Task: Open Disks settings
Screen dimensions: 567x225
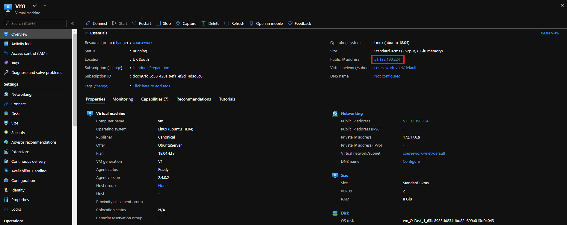Action: click(x=36, y=113)
